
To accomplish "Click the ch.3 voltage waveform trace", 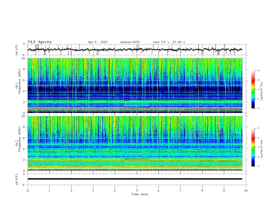I will pyautogui.click(x=135, y=179).
